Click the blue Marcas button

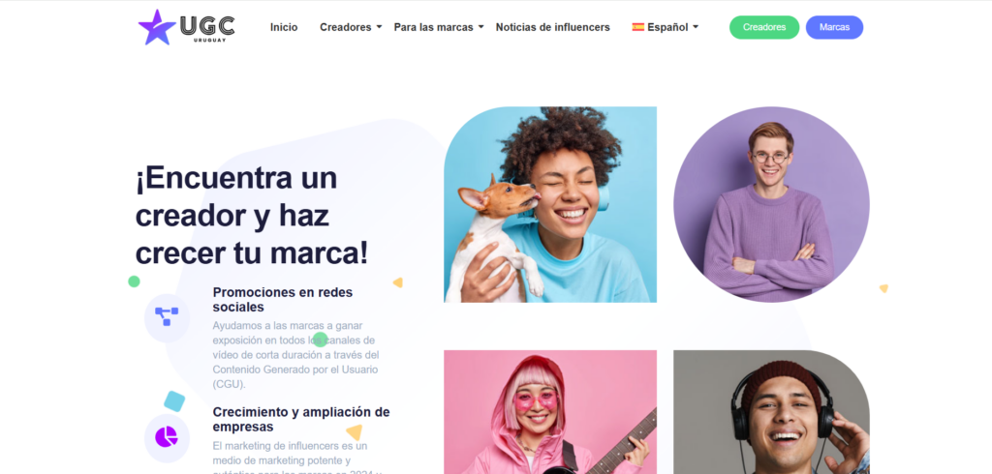coord(834,27)
